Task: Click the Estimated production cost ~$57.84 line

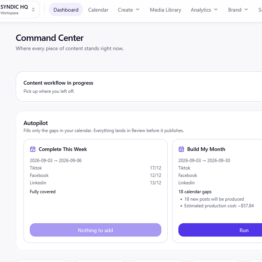Action: point(219,206)
